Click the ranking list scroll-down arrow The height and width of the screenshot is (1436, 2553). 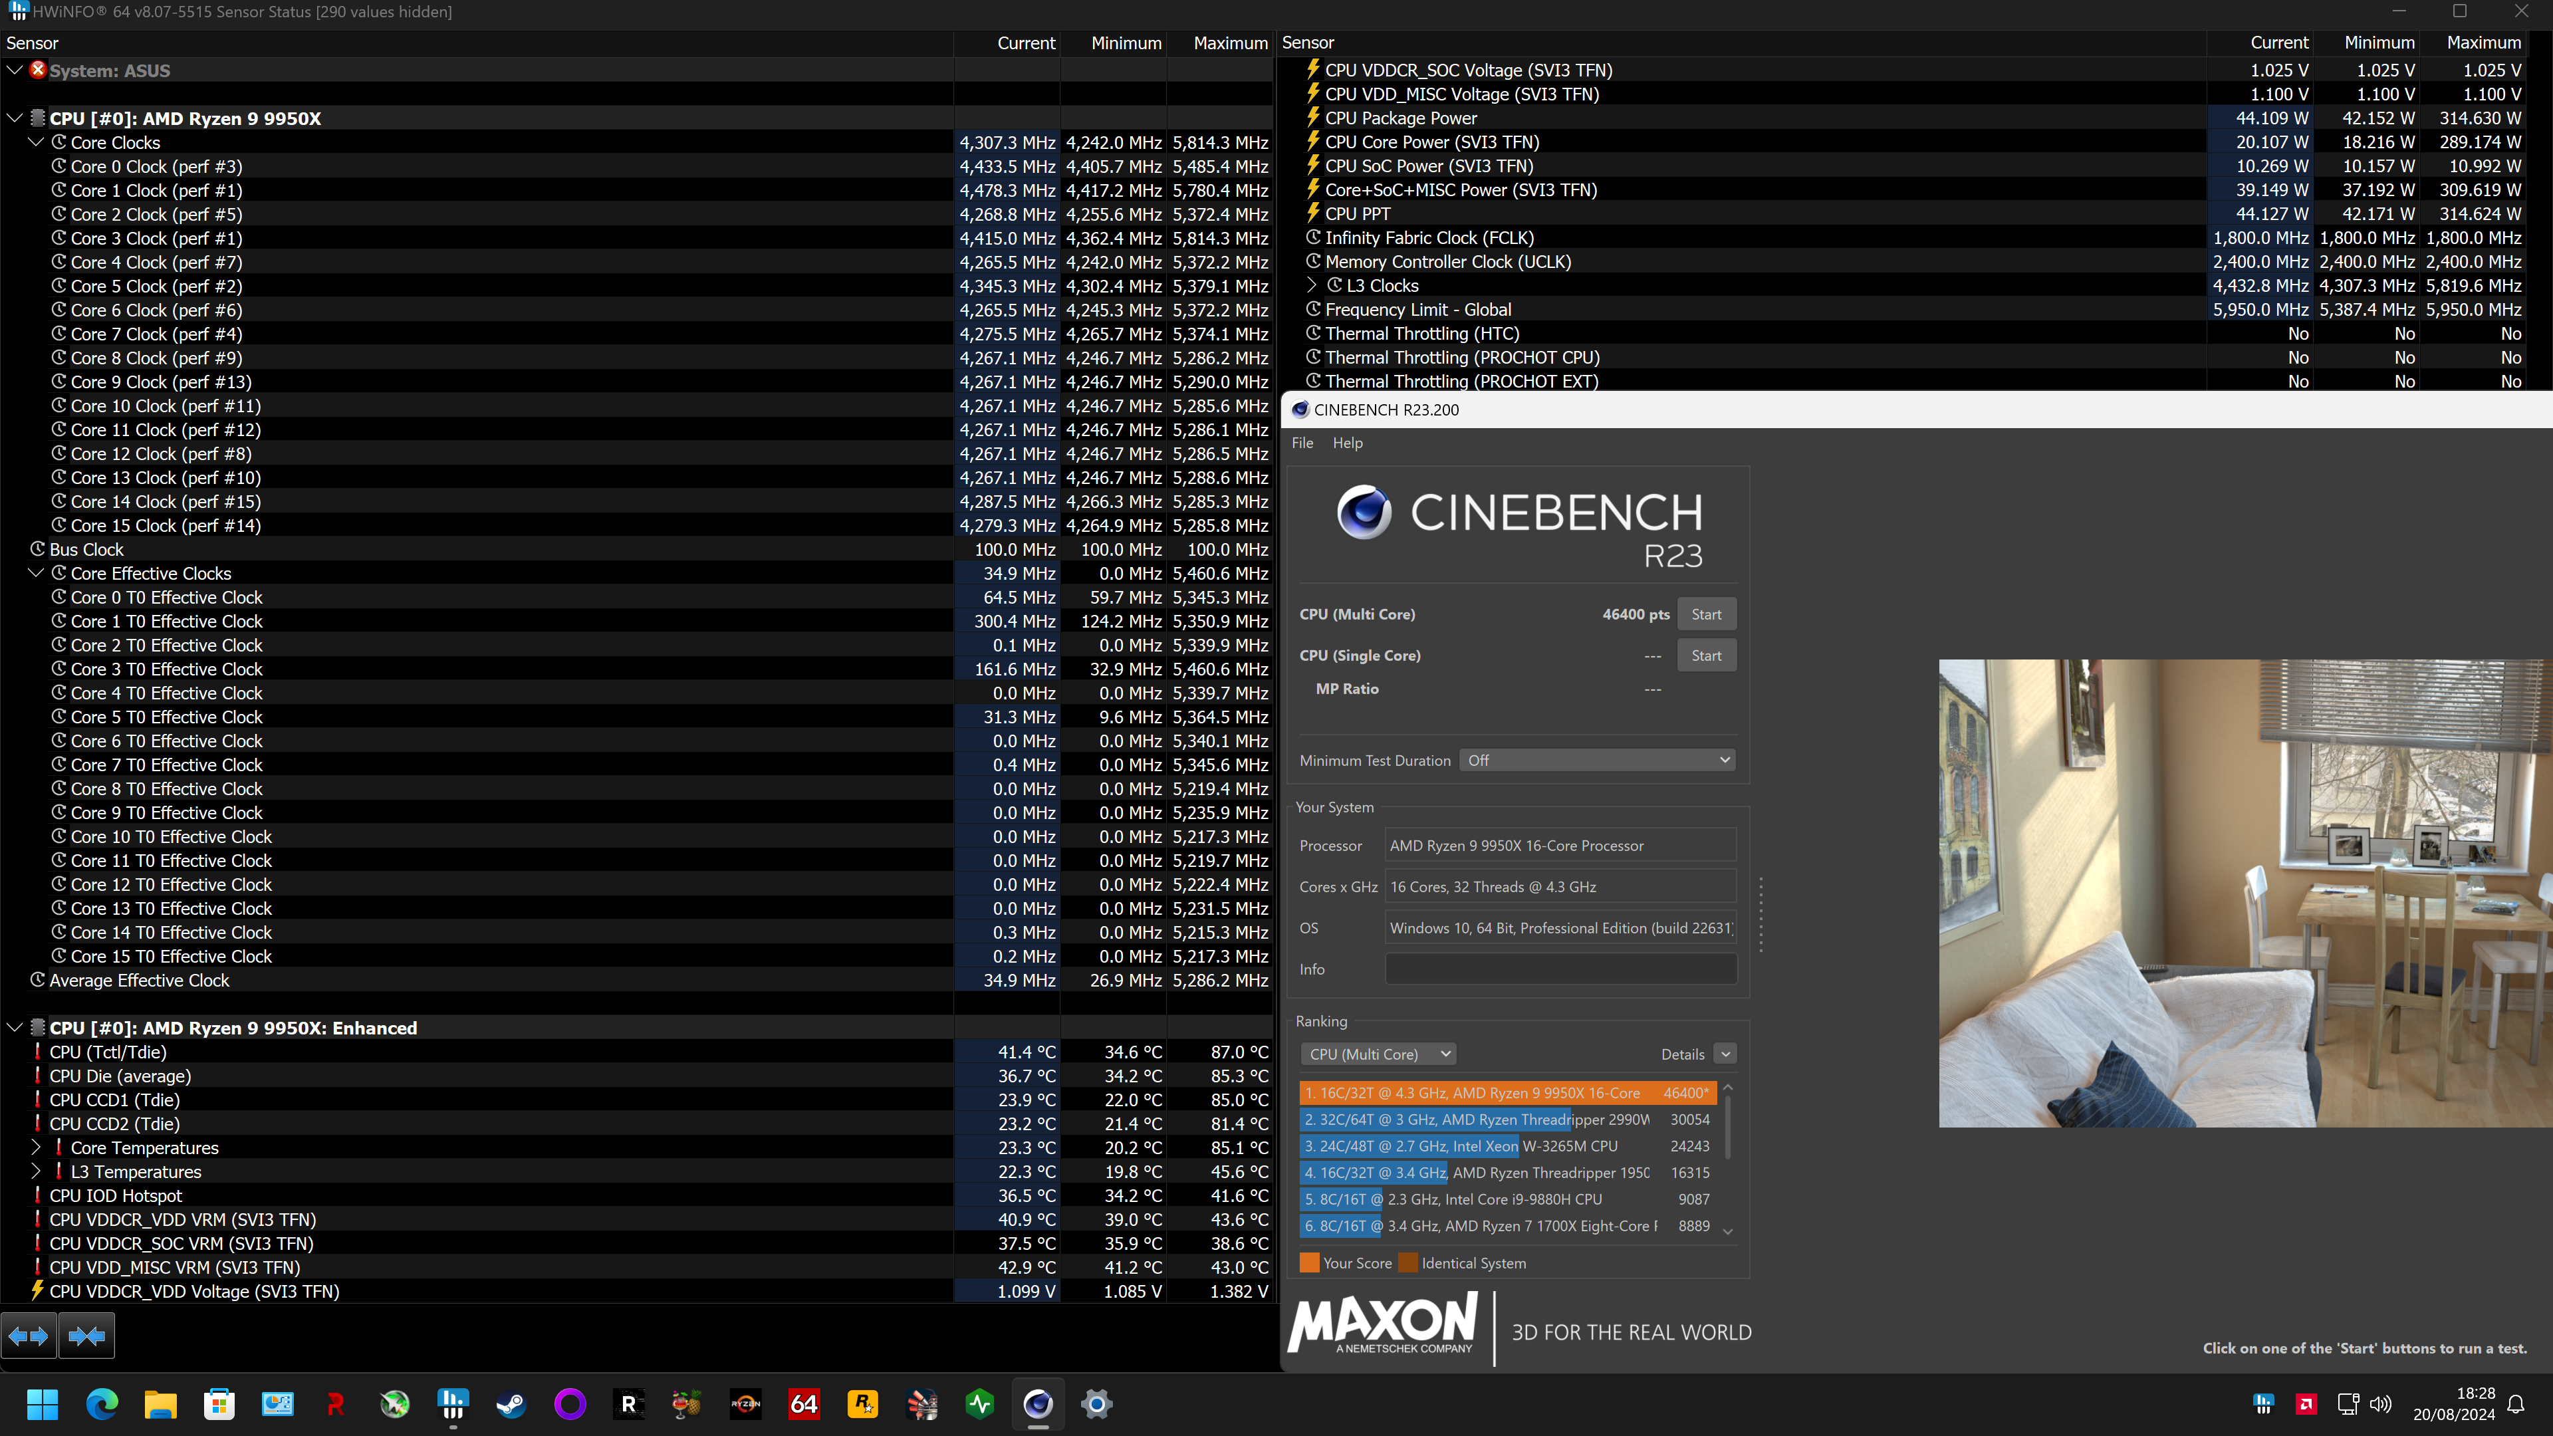pyautogui.click(x=1727, y=1232)
